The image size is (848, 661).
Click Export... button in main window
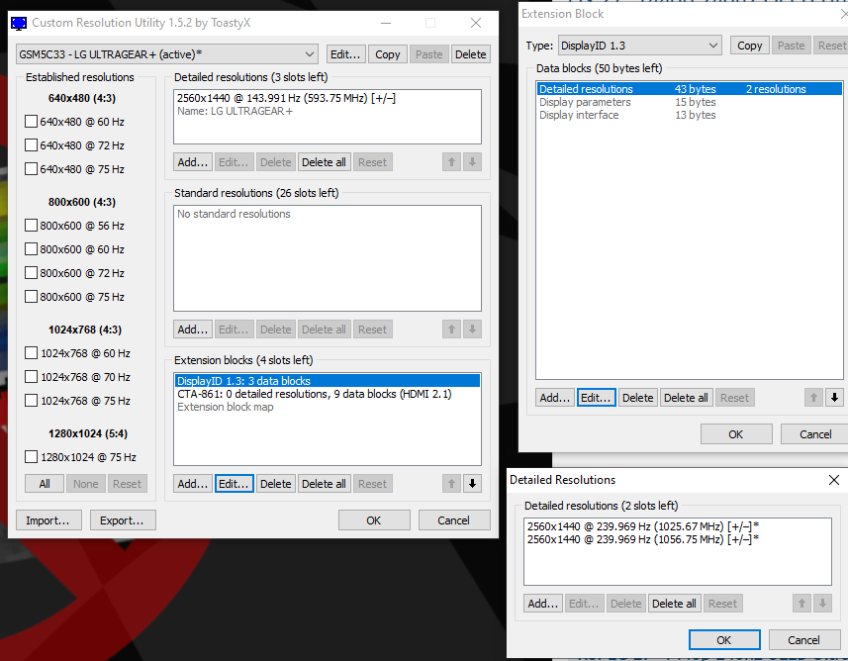tap(123, 520)
